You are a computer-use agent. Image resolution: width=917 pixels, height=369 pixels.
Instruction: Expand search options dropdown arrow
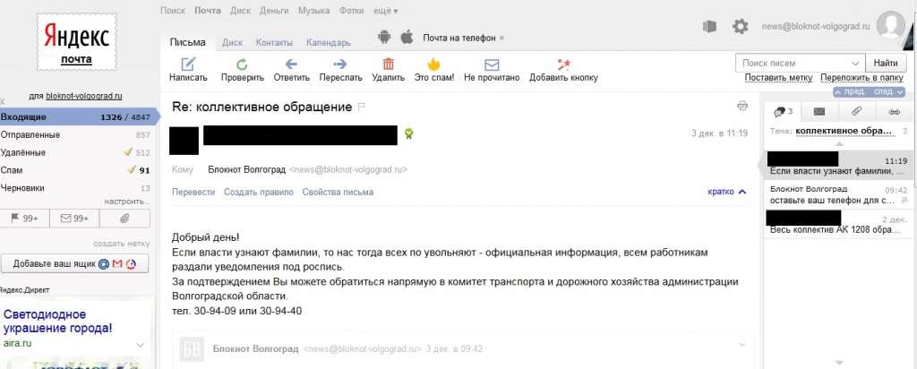[x=855, y=64]
